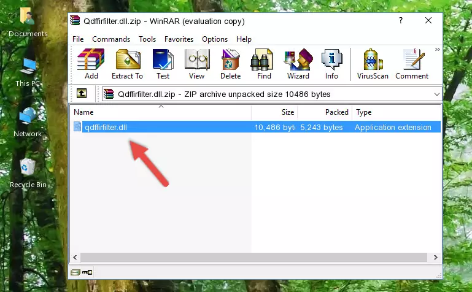The image size is (472, 292).
Task: Open the Commands menu
Action: tap(111, 39)
